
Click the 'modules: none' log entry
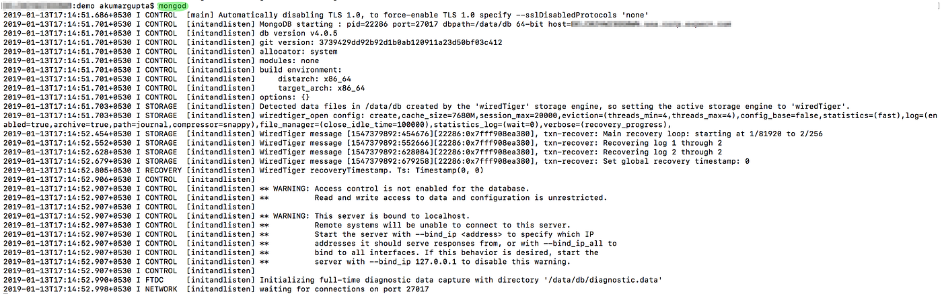point(289,60)
